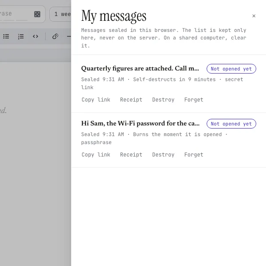The image size is (266, 266).
Task: Insert a link using the chain icon
Action: [x=55, y=36]
